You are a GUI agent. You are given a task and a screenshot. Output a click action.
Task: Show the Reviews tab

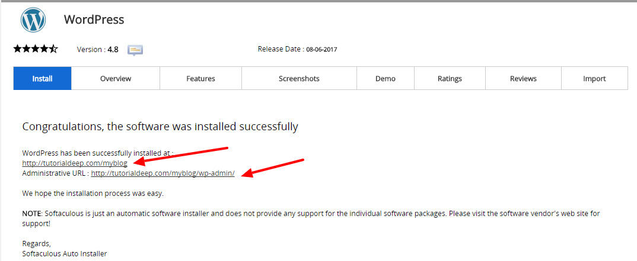(x=523, y=78)
